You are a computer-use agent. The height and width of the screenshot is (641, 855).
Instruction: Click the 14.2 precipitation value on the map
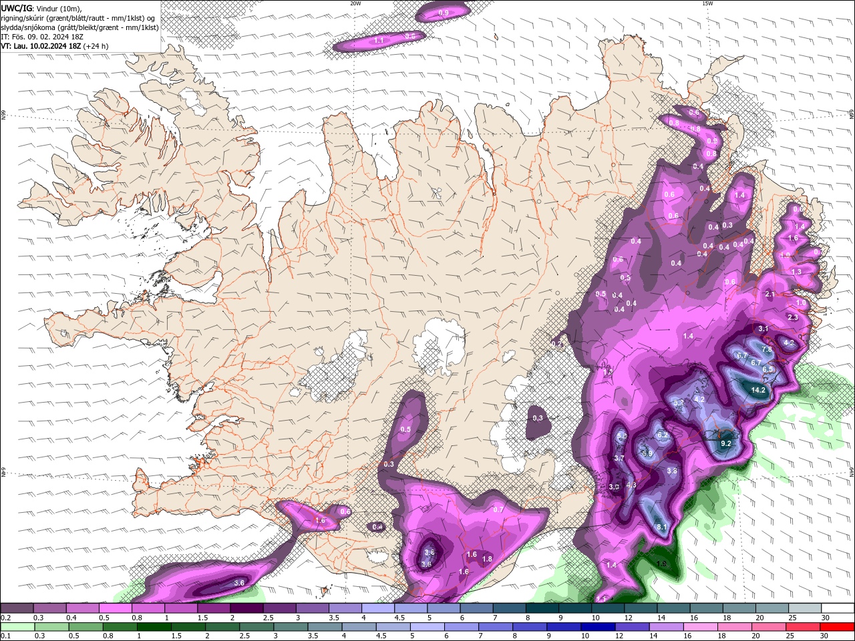tap(758, 390)
